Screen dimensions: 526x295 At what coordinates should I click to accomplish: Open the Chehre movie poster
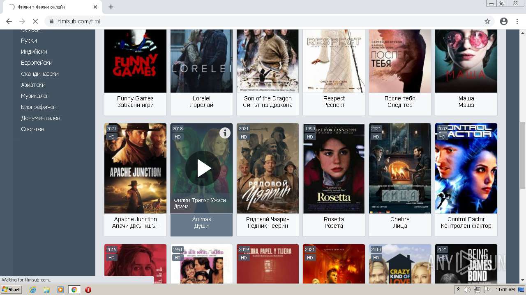coord(400,168)
